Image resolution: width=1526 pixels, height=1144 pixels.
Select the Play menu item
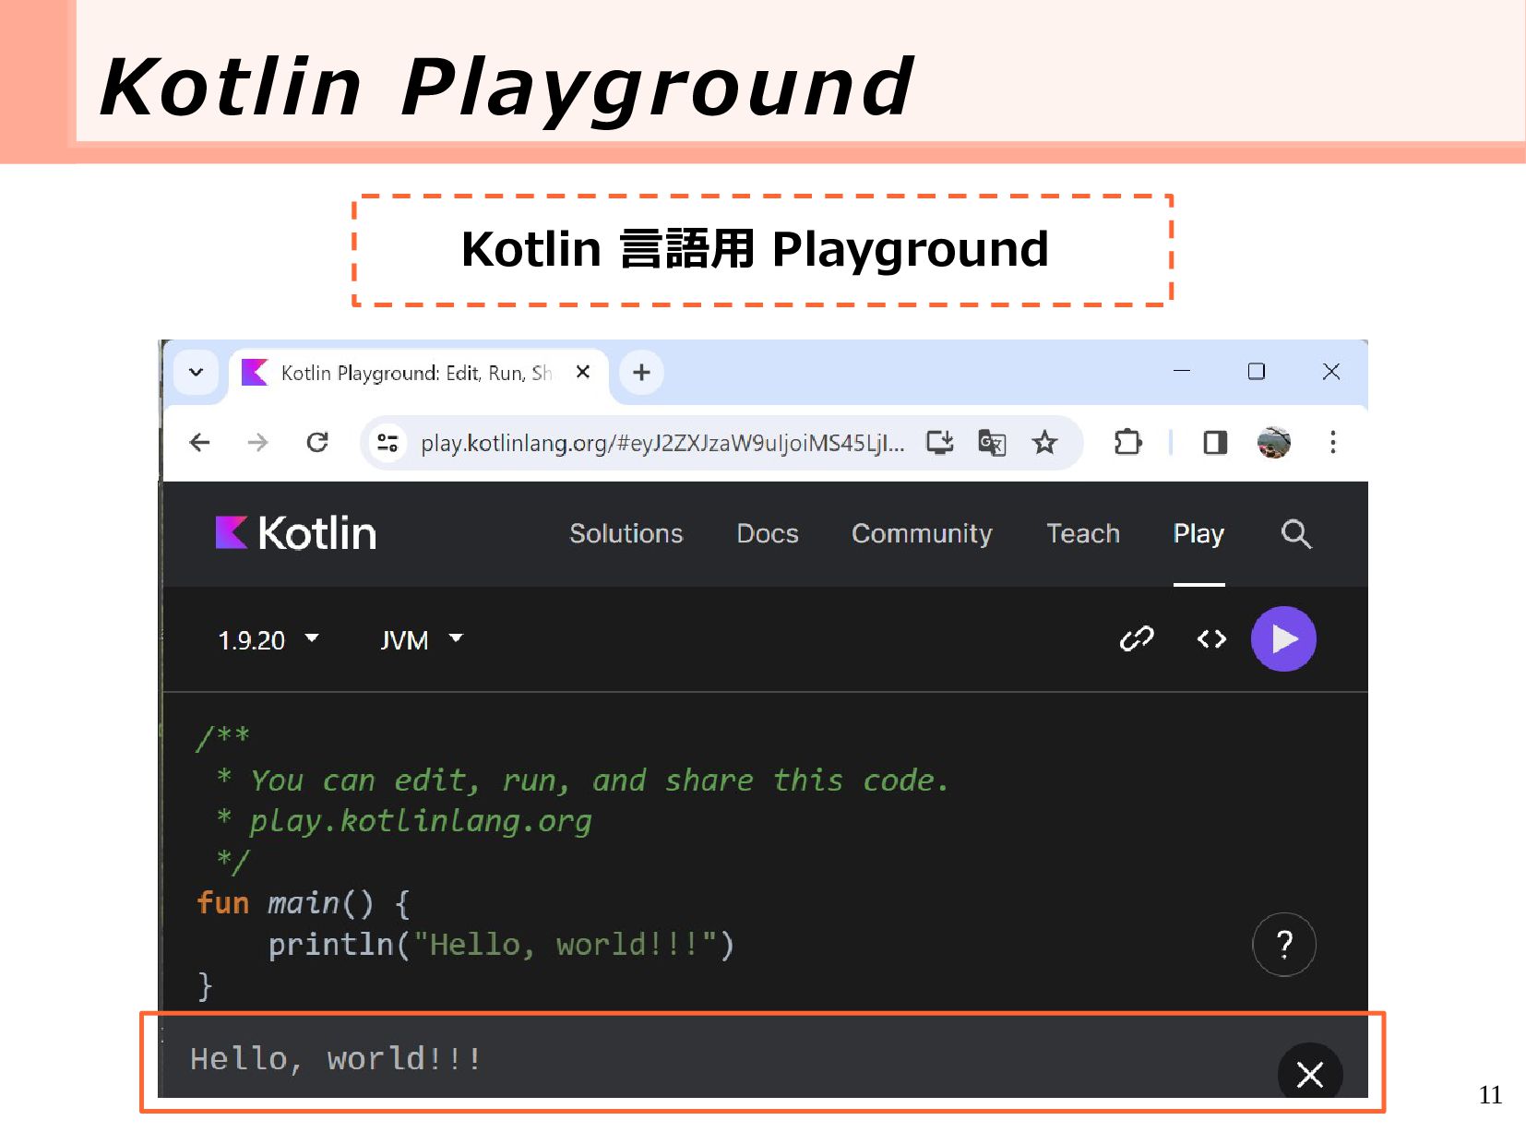pyautogui.click(x=1198, y=533)
